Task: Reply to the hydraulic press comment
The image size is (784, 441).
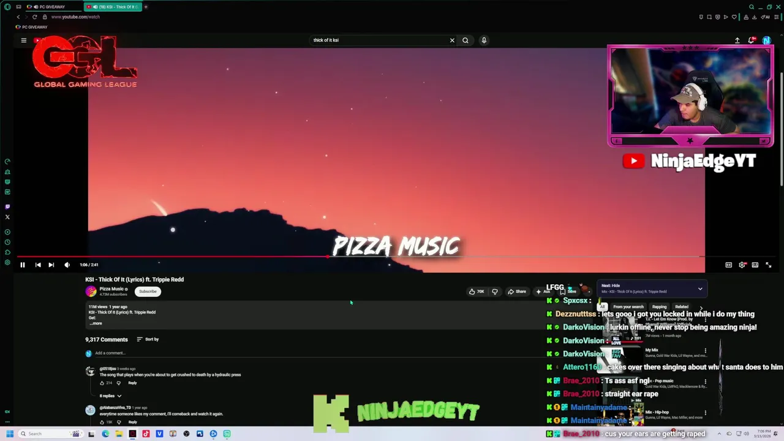Action: click(x=132, y=383)
